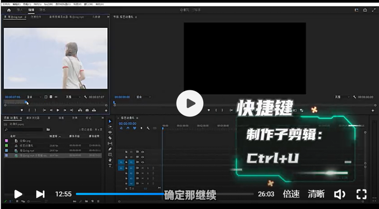The height and width of the screenshot is (209, 379).
Task: Click the Insert button in Source monitor
Action: click(80, 110)
